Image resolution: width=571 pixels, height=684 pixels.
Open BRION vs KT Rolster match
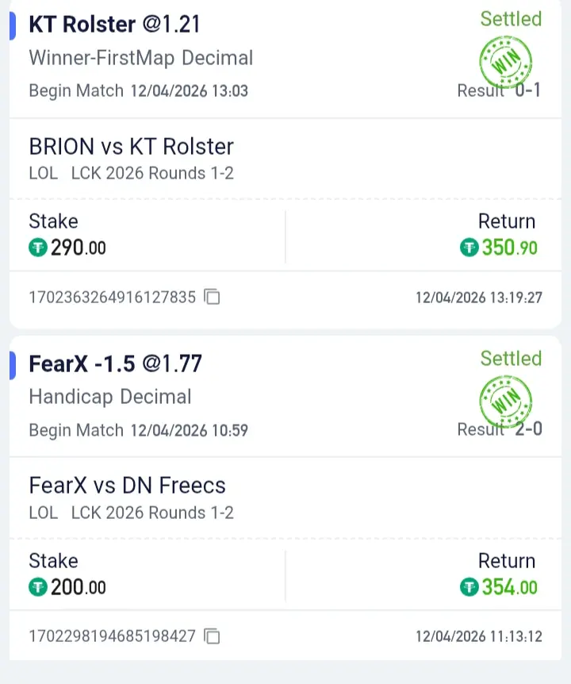point(131,147)
